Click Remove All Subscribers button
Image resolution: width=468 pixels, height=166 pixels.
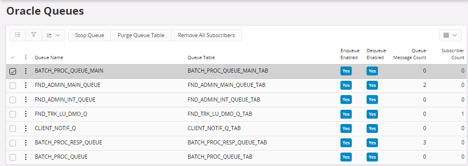pyautogui.click(x=206, y=35)
